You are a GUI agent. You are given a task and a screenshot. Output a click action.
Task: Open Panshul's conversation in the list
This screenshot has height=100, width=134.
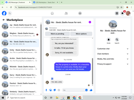20,85
